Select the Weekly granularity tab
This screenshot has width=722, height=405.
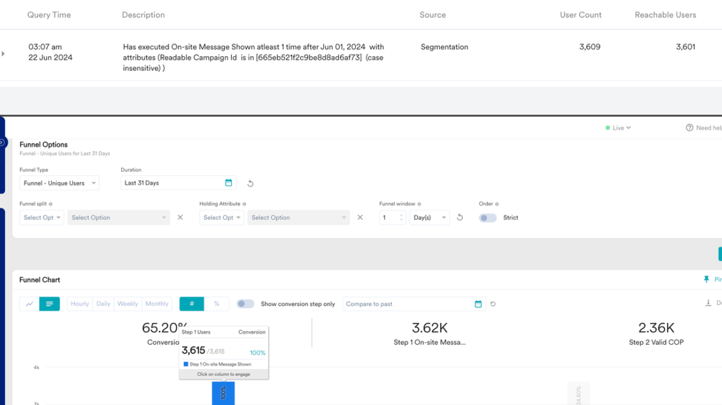[x=127, y=304]
